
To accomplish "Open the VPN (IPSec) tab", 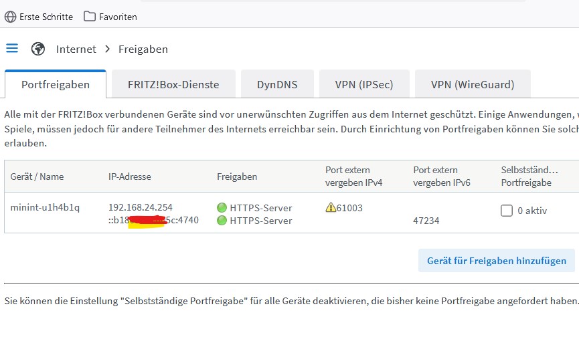I will point(364,85).
